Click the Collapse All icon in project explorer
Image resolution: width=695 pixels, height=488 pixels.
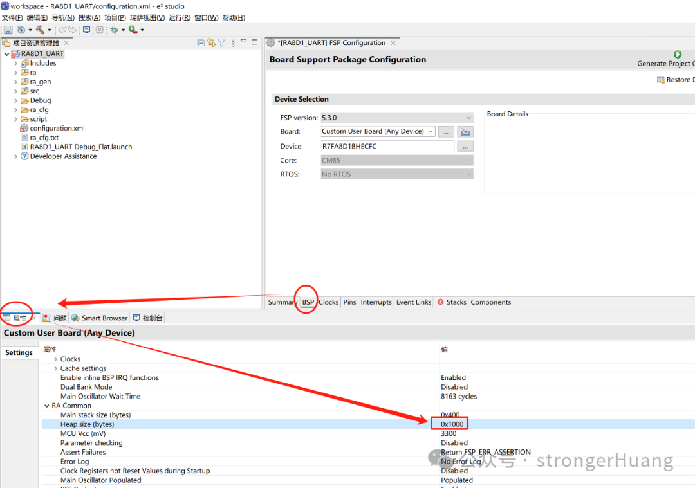[201, 42]
